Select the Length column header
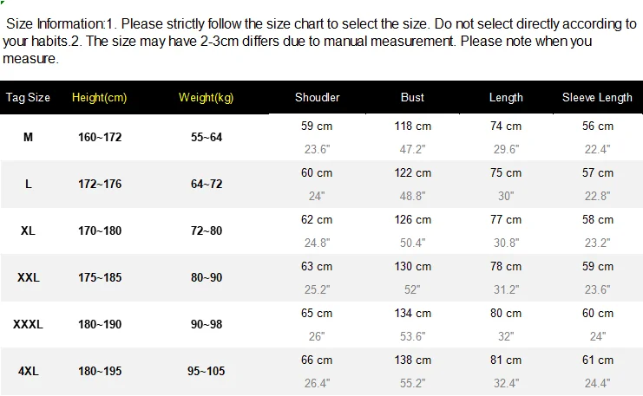 point(506,98)
